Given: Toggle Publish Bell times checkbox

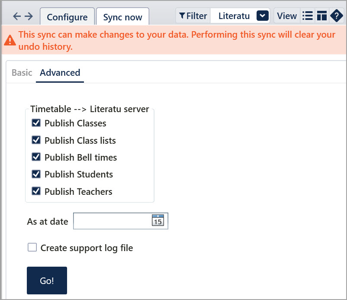Looking at the screenshot, I should (36, 157).
